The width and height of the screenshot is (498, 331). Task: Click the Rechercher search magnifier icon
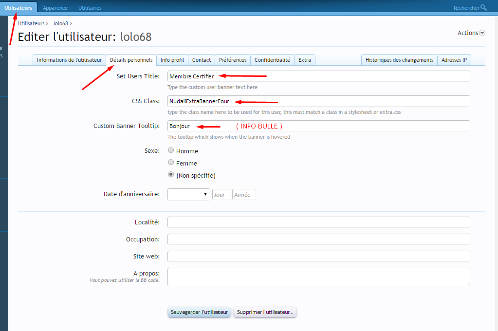click(483, 8)
